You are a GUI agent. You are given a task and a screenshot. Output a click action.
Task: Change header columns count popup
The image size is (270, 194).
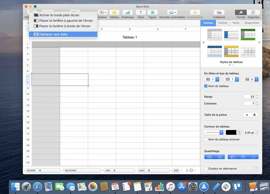point(212,79)
